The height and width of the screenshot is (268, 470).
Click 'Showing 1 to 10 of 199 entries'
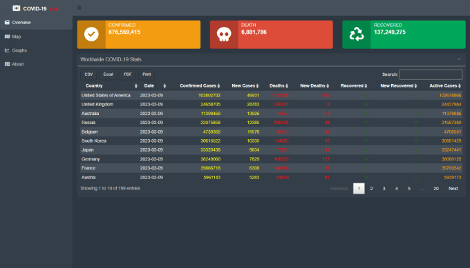111,188
